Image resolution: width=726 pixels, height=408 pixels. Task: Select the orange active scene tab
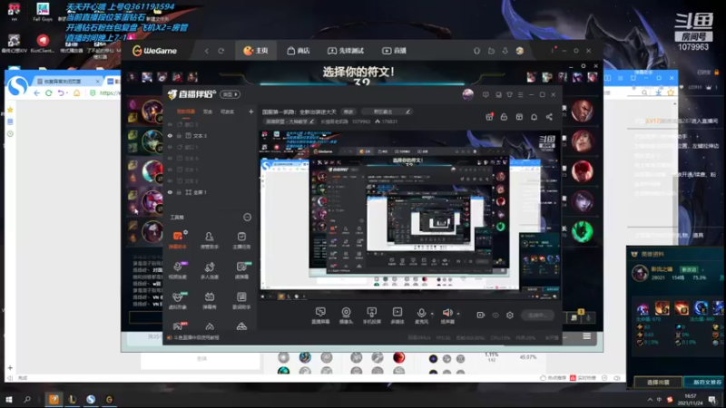click(186, 112)
